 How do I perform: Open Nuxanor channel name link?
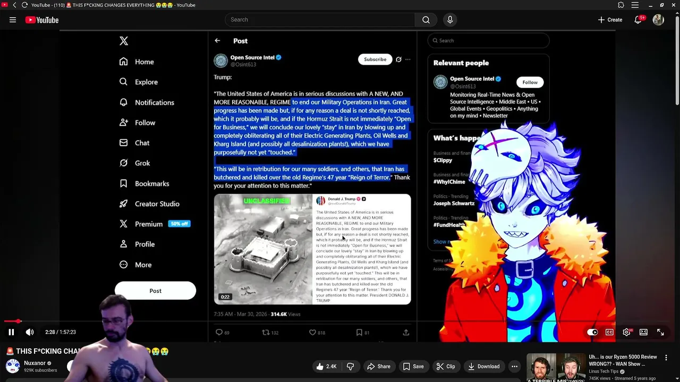pyautogui.click(x=35, y=363)
